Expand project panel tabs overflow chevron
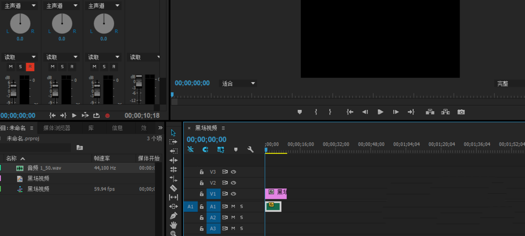The height and width of the screenshot is (236, 525). coord(160,128)
